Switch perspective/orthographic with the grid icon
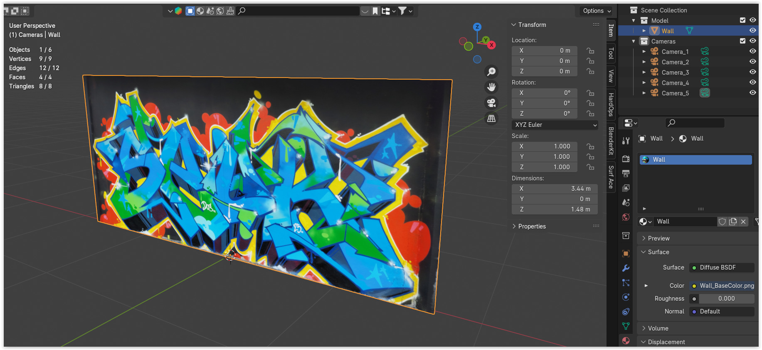Screen dimensions: 762x350 (x=491, y=119)
